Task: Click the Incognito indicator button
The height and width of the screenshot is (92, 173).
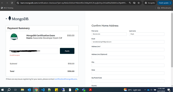Action: click(150, 3)
